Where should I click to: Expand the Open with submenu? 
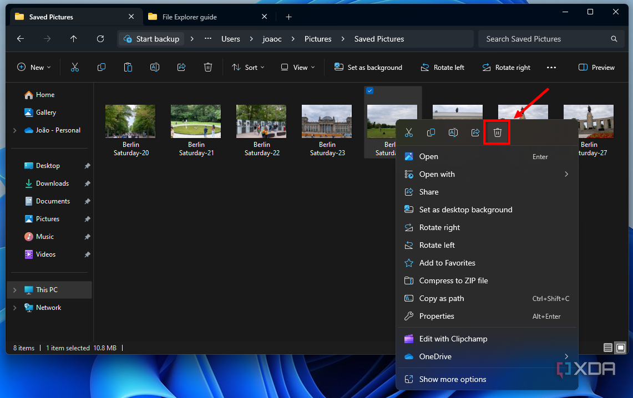437,174
